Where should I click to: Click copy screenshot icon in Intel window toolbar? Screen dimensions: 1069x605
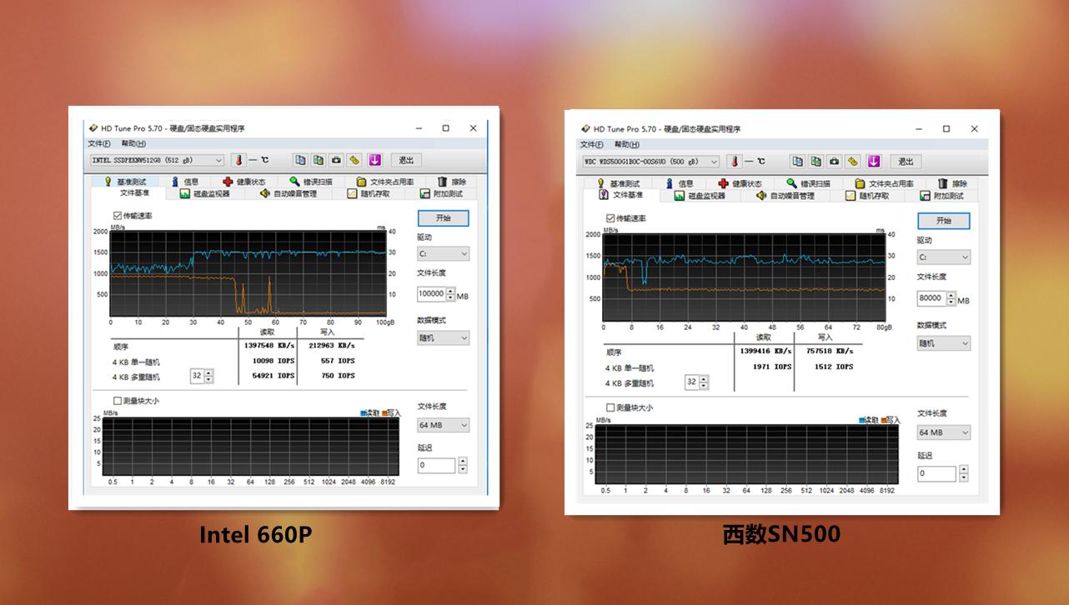318,160
